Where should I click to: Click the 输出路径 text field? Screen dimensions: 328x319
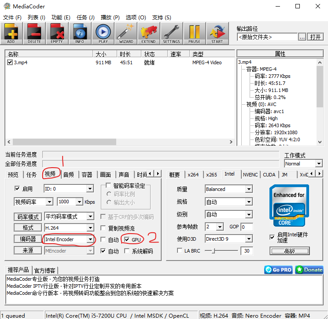pos(267,37)
